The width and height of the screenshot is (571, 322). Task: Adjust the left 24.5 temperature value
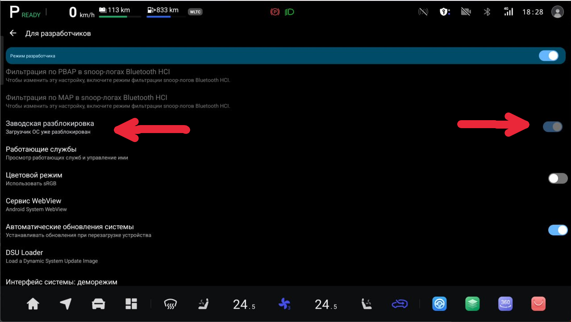[x=244, y=305]
